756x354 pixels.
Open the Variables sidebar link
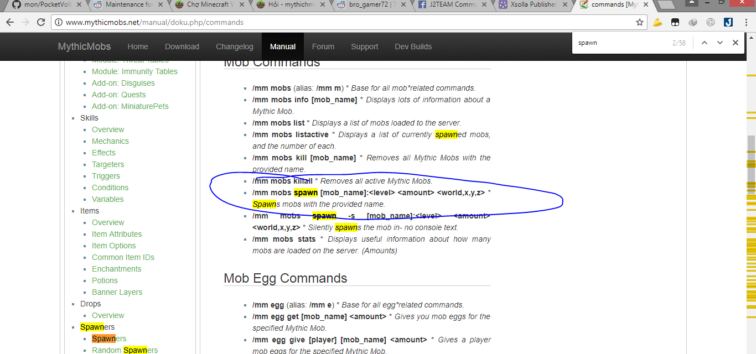[108, 199]
